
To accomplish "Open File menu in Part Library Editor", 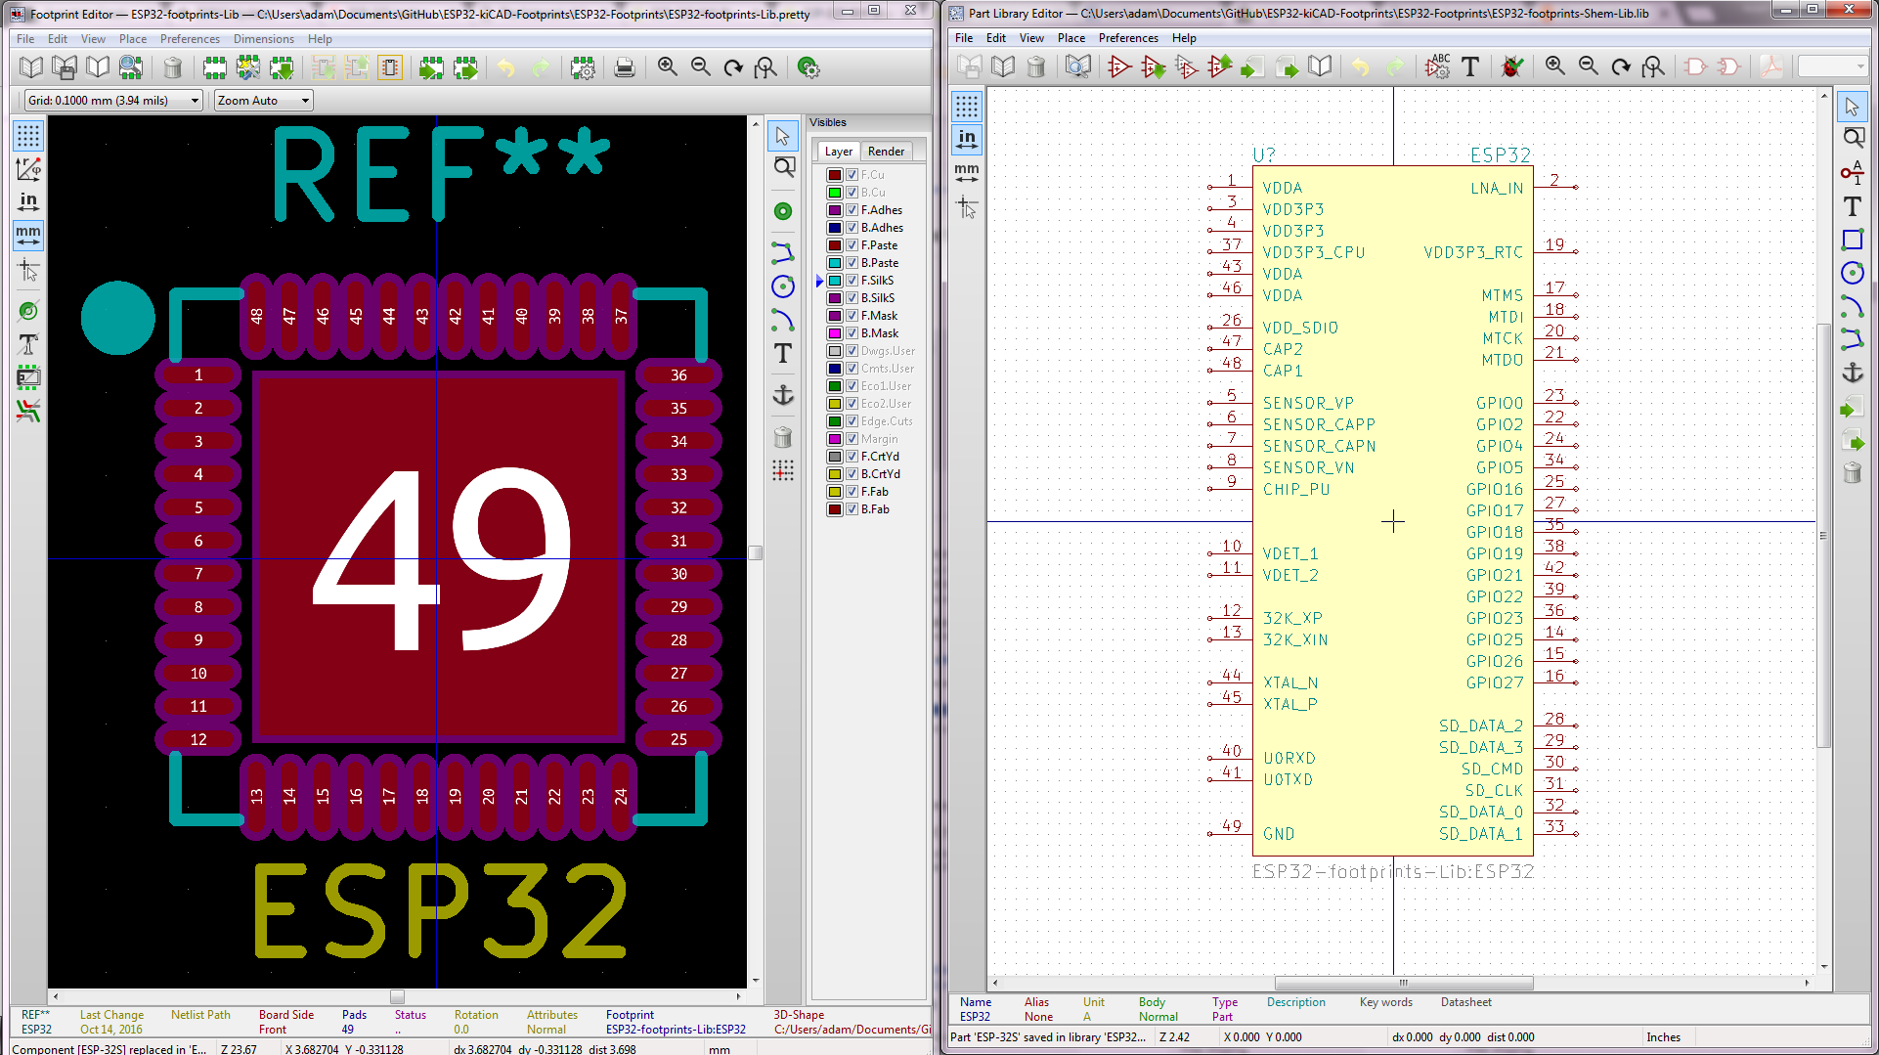I will (964, 38).
